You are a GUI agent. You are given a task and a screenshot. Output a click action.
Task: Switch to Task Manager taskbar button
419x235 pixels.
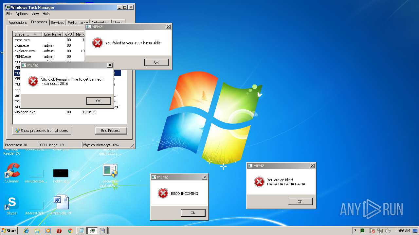(x=92, y=231)
